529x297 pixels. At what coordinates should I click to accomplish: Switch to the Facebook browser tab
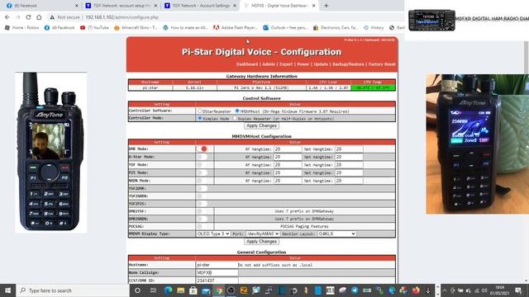[x=42, y=6]
